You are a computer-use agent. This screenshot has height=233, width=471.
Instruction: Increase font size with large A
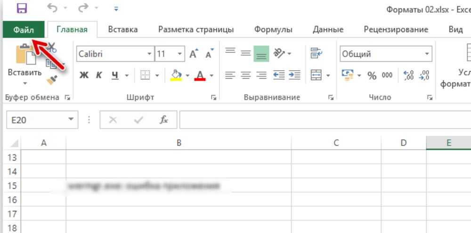click(x=194, y=54)
